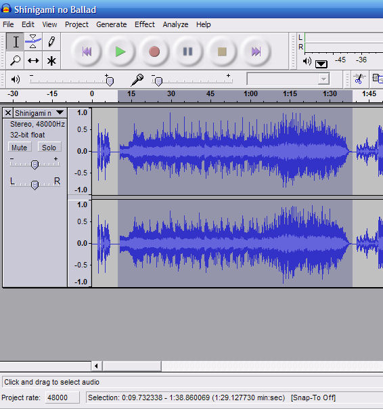Select the Multi-tool asterisk icon
Image resolution: width=383 pixels, height=409 pixels.
[51, 60]
